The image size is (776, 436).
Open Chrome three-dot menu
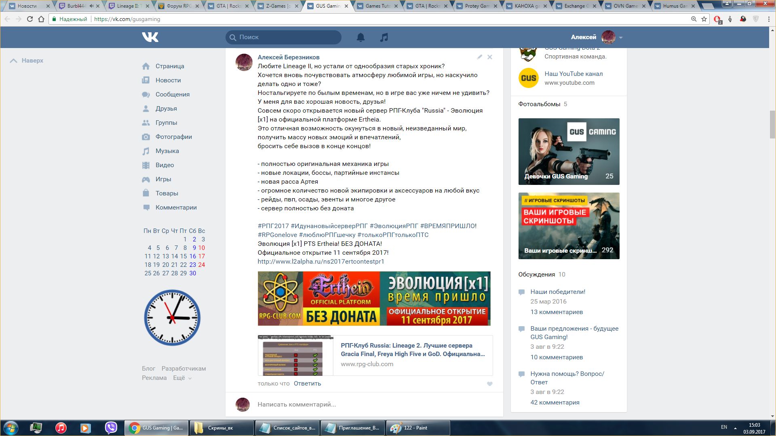pyautogui.click(x=769, y=19)
